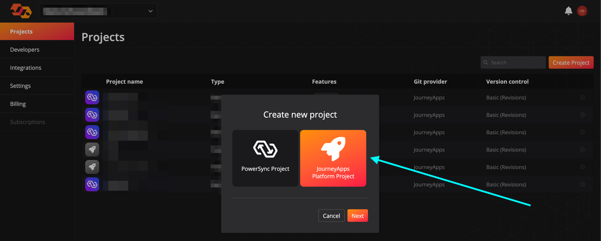
Task: Click the Create Project button
Action: coord(571,63)
